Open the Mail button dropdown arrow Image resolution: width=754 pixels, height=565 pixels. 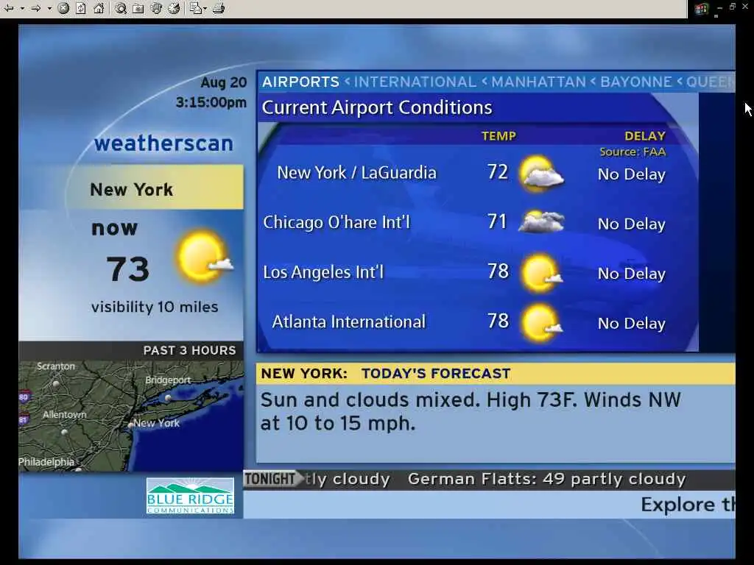point(205,9)
